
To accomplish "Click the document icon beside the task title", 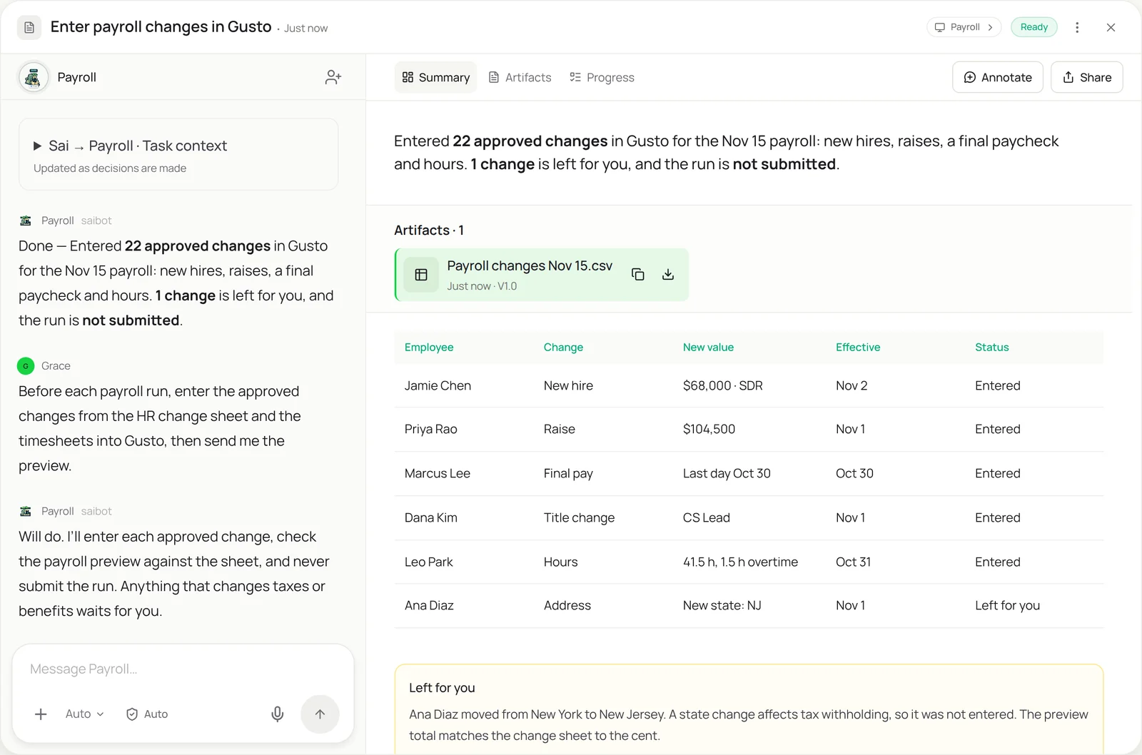I will (29, 27).
